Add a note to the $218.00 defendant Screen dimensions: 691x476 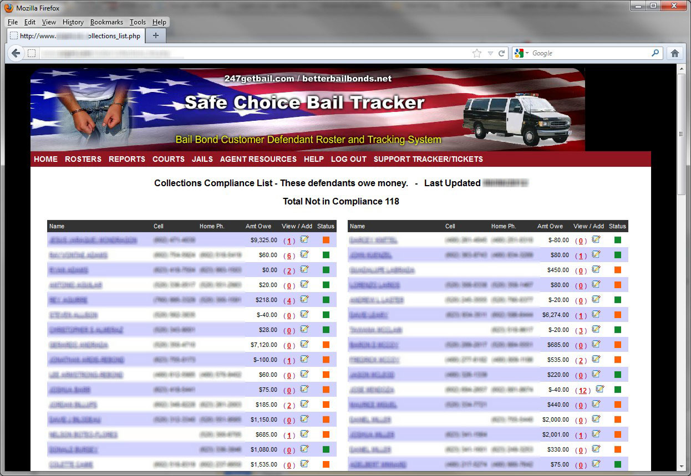coord(304,299)
